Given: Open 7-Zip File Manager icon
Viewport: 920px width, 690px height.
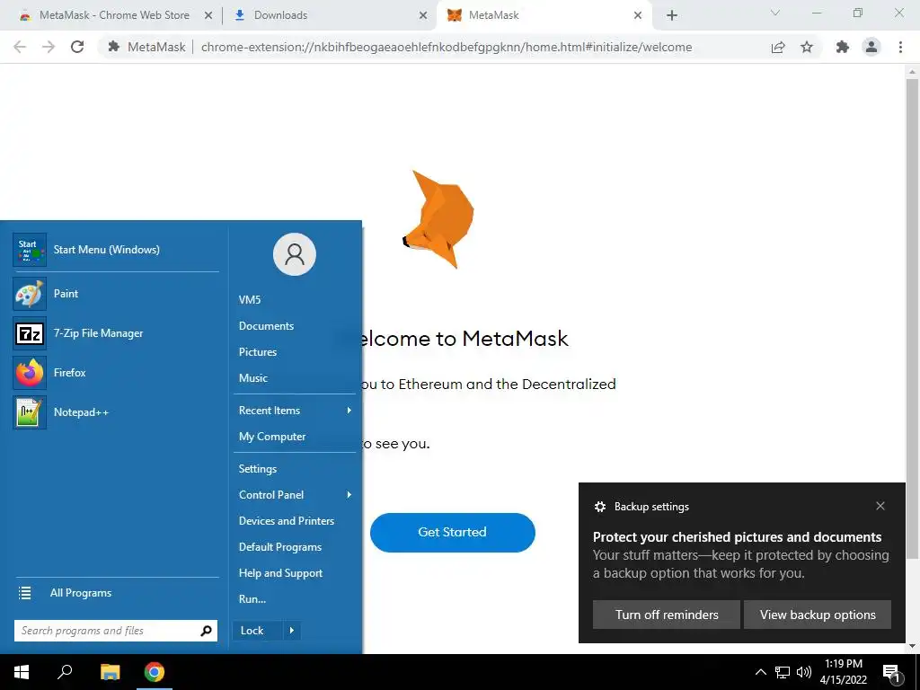Looking at the screenshot, I should [30, 333].
